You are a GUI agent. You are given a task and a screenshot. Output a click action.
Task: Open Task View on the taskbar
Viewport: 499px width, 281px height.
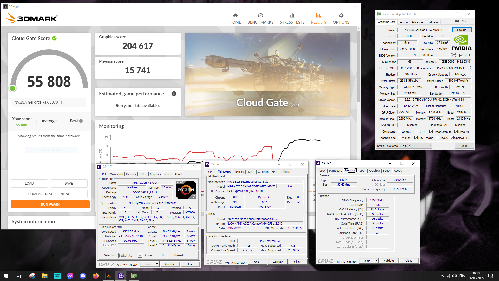19,276
